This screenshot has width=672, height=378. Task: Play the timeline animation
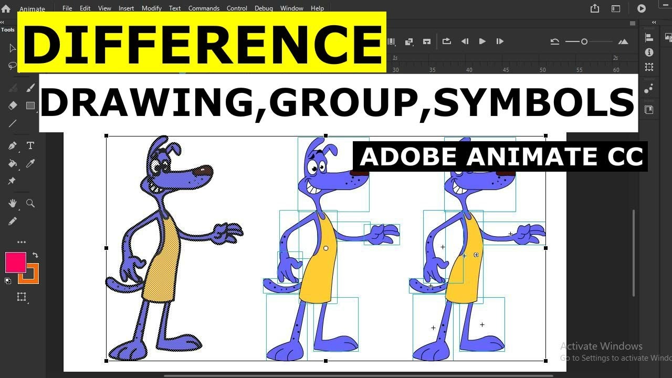482,41
